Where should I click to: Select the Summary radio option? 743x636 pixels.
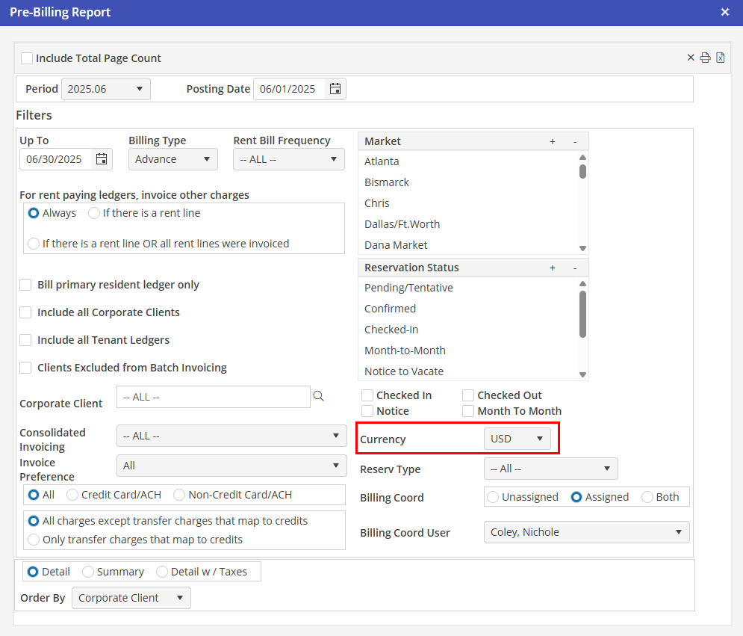(x=88, y=572)
